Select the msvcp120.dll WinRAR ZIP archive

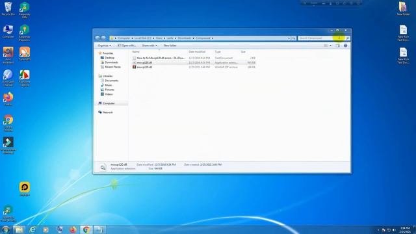[x=194, y=67]
